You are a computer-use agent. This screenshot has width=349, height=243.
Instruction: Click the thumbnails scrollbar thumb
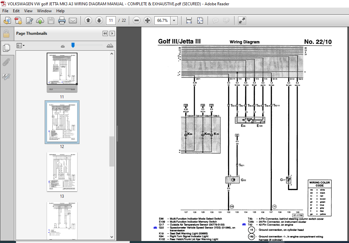point(112,151)
